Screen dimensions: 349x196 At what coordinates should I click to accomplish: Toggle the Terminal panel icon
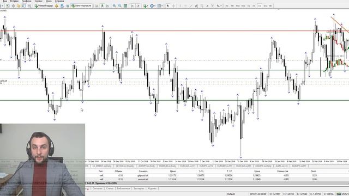click(24, 6)
